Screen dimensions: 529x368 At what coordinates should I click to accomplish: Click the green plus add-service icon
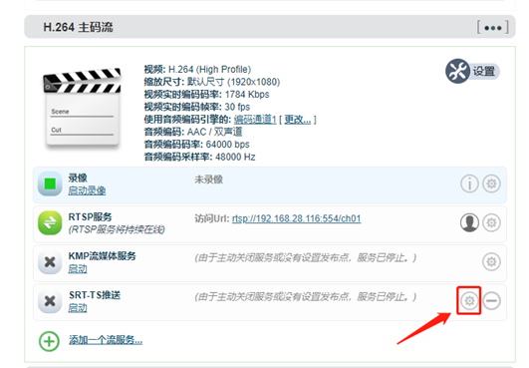point(49,341)
